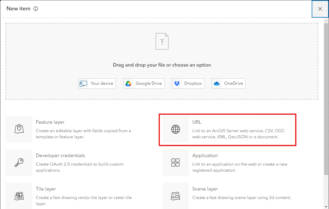The image size is (329, 209).
Task: Open the URL item title
Action: (x=197, y=122)
